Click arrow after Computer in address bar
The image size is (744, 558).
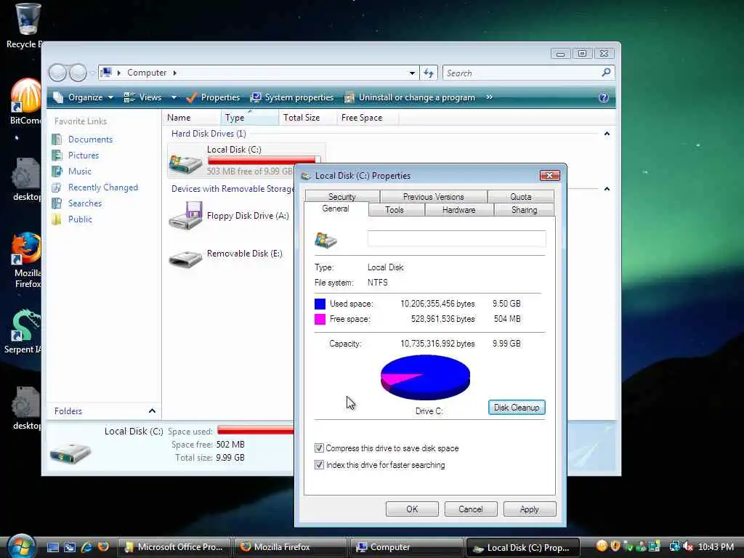[x=174, y=73]
